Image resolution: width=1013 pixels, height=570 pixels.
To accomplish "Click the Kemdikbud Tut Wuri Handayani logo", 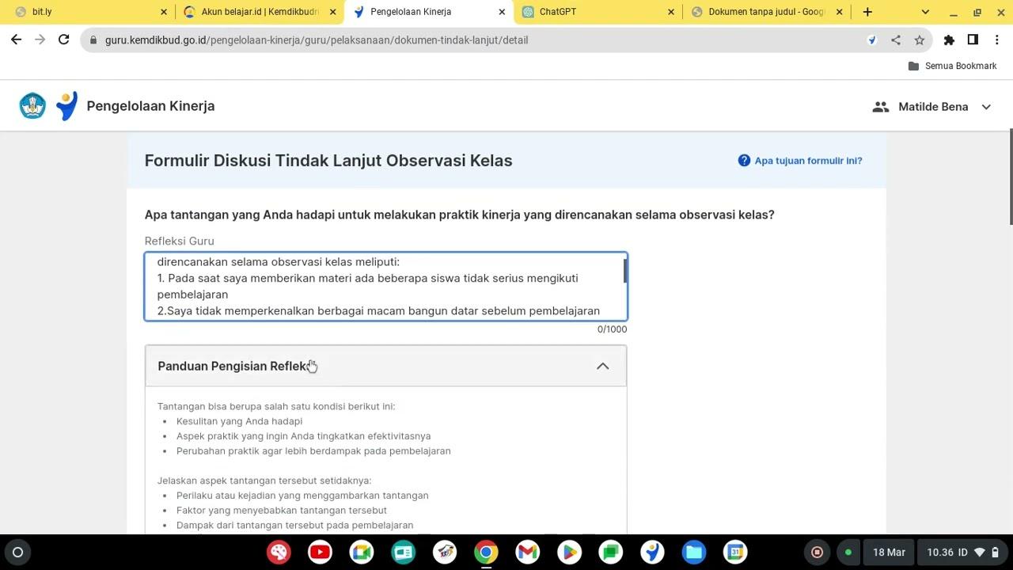I will pos(32,106).
